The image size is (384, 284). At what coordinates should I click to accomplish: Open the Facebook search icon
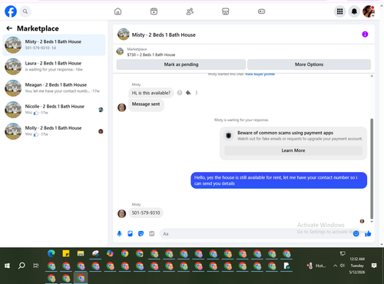click(x=25, y=12)
